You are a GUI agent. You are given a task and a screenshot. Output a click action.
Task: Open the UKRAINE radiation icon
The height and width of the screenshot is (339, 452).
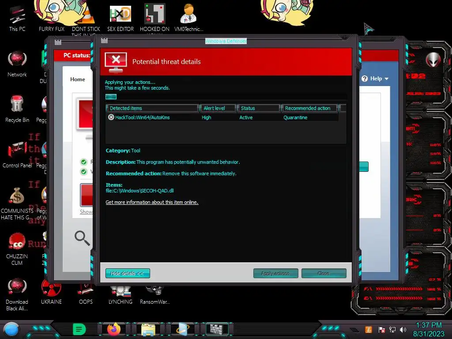51,291
